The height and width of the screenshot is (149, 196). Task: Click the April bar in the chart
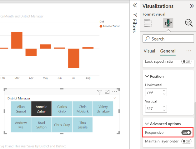(x=31, y=52)
